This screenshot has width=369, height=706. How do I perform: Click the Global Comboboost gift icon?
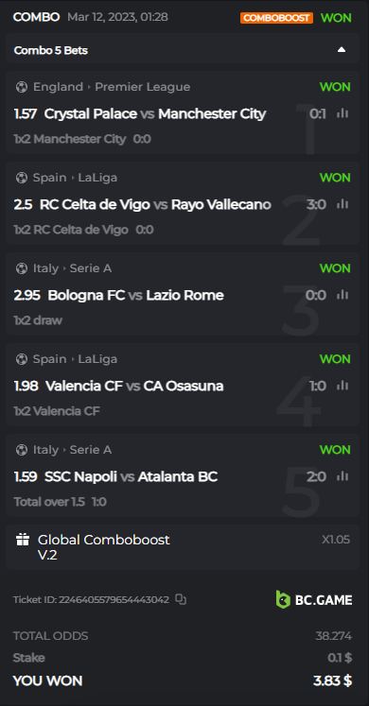tap(23, 540)
